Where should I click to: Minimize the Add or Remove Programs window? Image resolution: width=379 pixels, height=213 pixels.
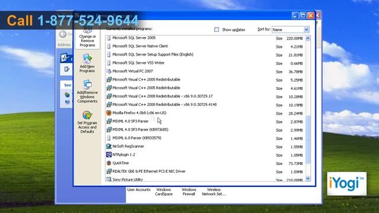(x=295, y=15)
